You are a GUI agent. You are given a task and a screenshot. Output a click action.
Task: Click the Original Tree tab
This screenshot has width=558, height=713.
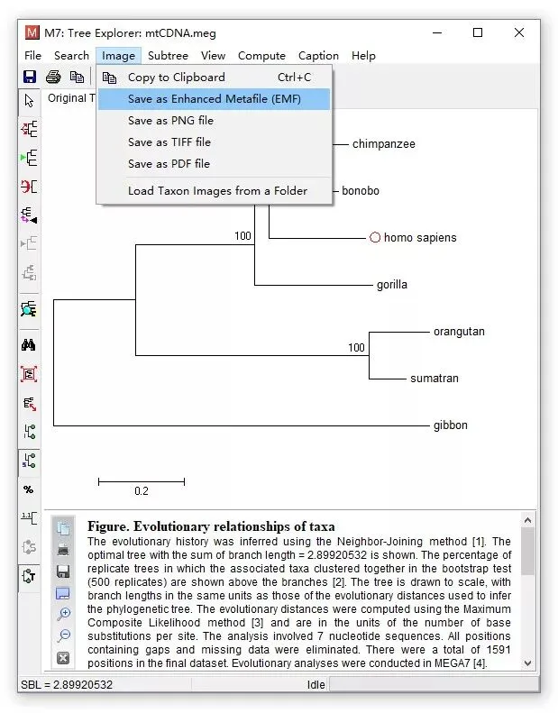click(x=70, y=98)
